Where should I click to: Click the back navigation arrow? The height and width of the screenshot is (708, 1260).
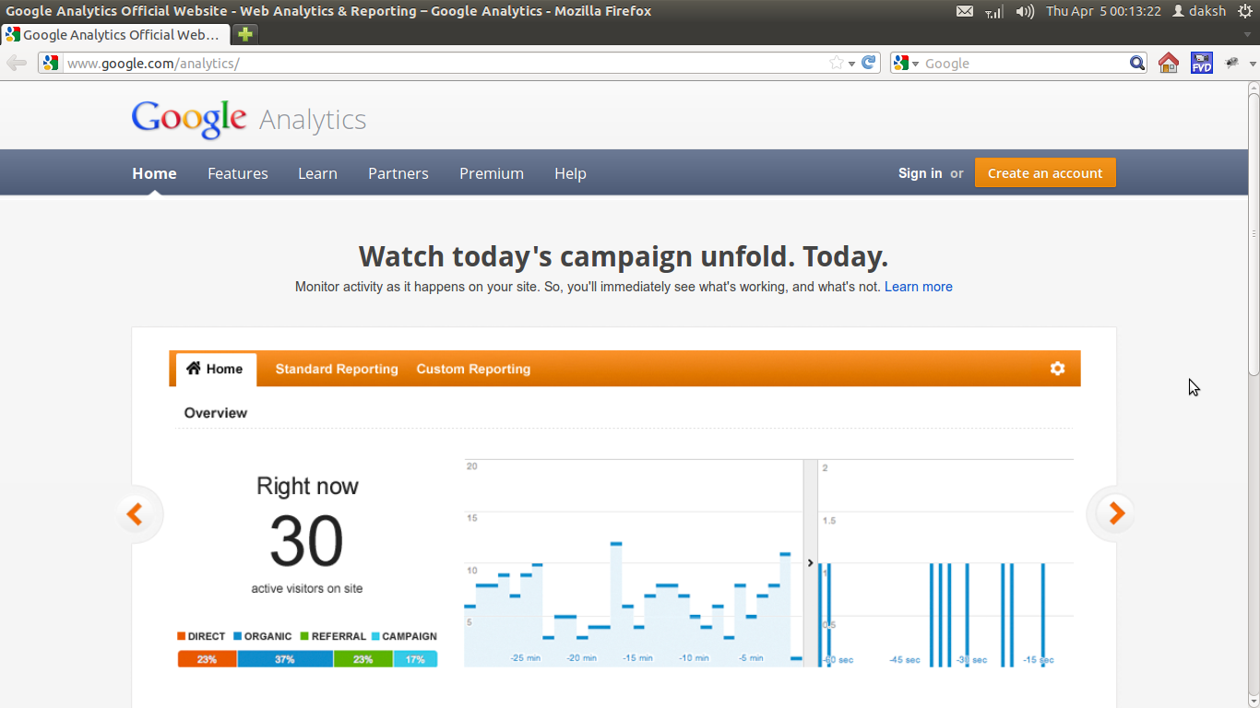click(x=17, y=62)
